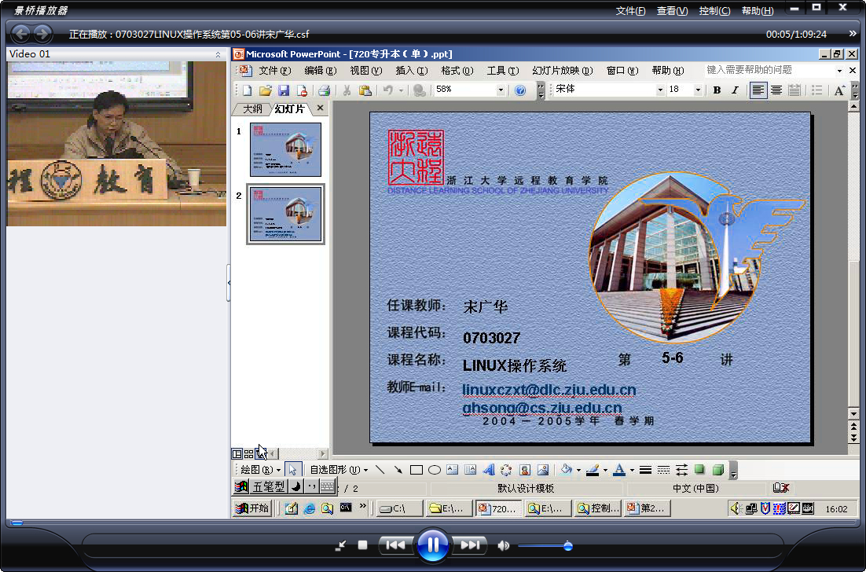This screenshot has height=572, width=866.
Task: Switch to the 大纲 outline tab
Action: point(253,108)
